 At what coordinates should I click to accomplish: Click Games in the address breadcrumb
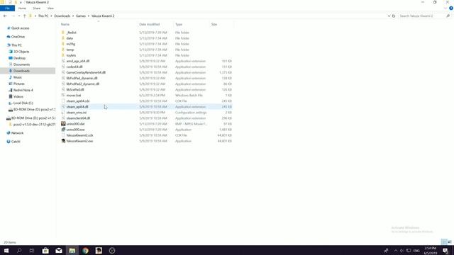pos(80,16)
